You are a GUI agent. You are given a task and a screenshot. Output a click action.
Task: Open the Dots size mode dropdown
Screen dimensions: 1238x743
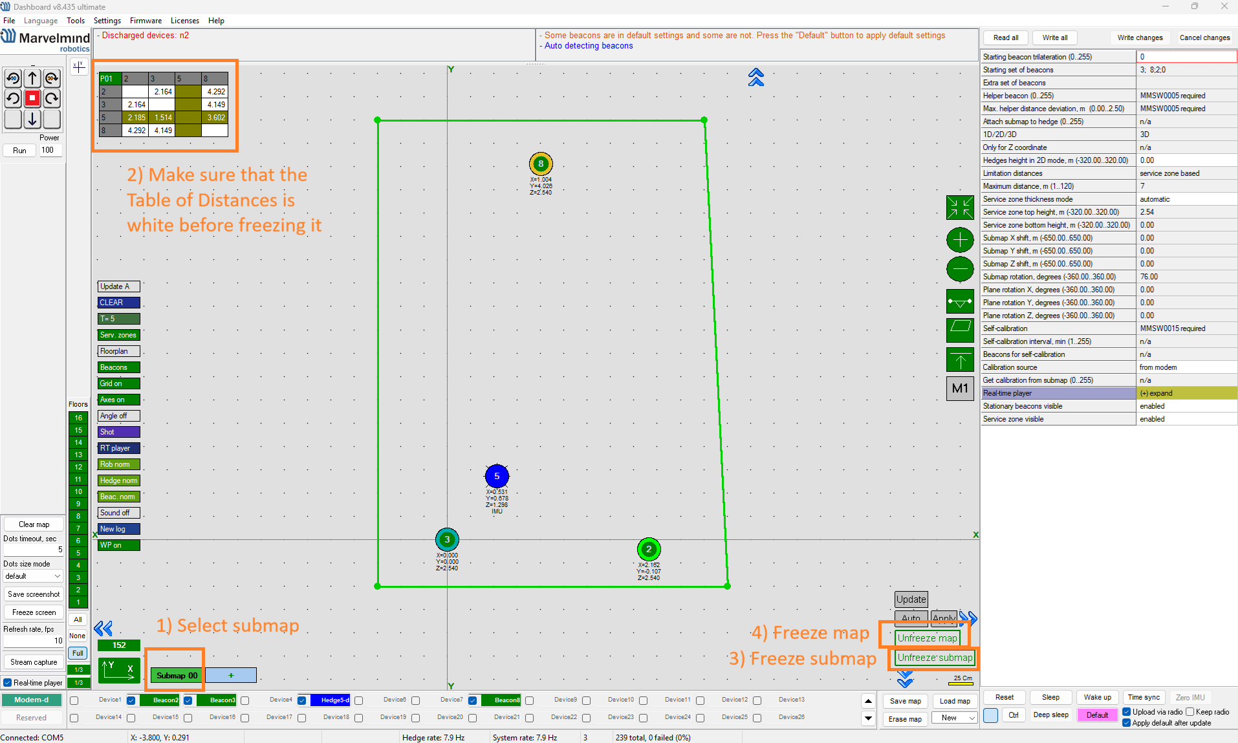(x=32, y=576)
